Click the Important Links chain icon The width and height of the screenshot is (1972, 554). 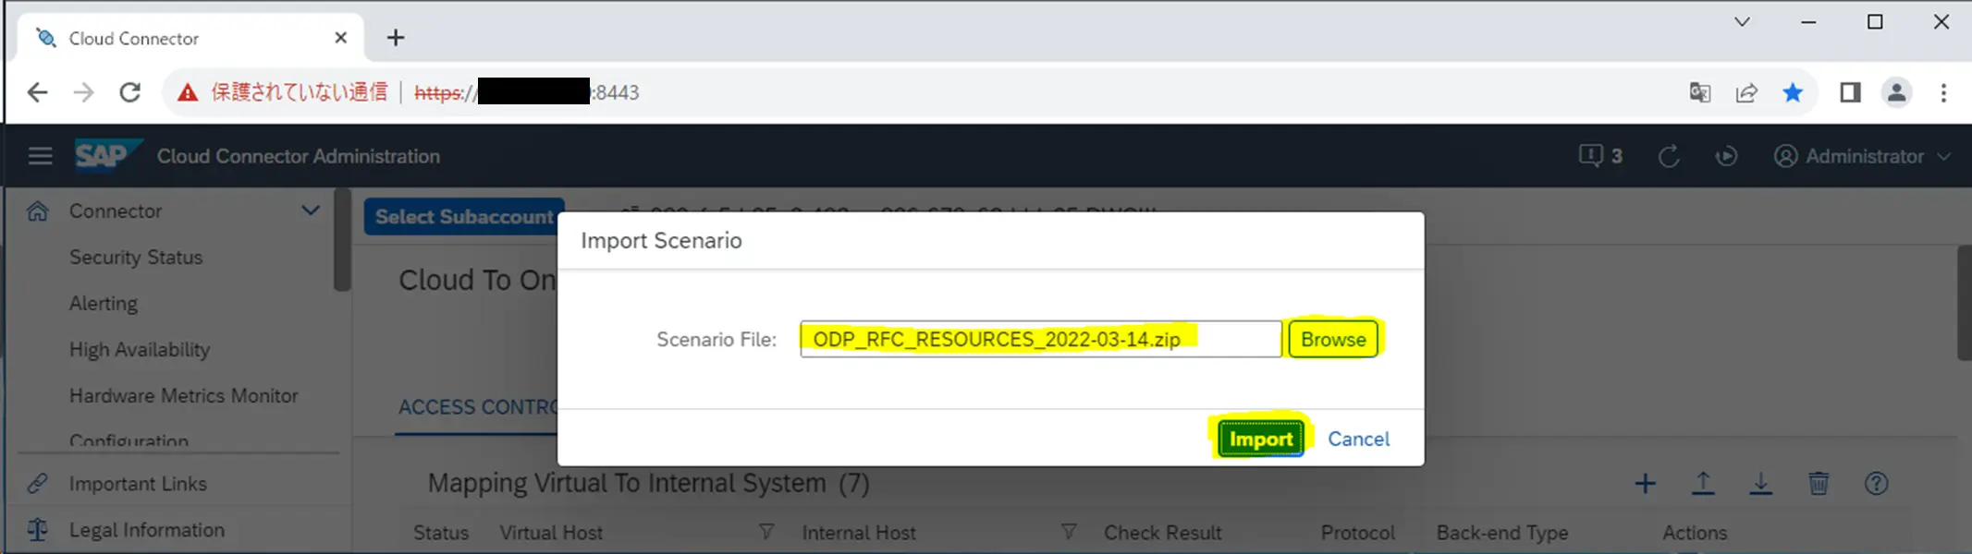point(37,483)
